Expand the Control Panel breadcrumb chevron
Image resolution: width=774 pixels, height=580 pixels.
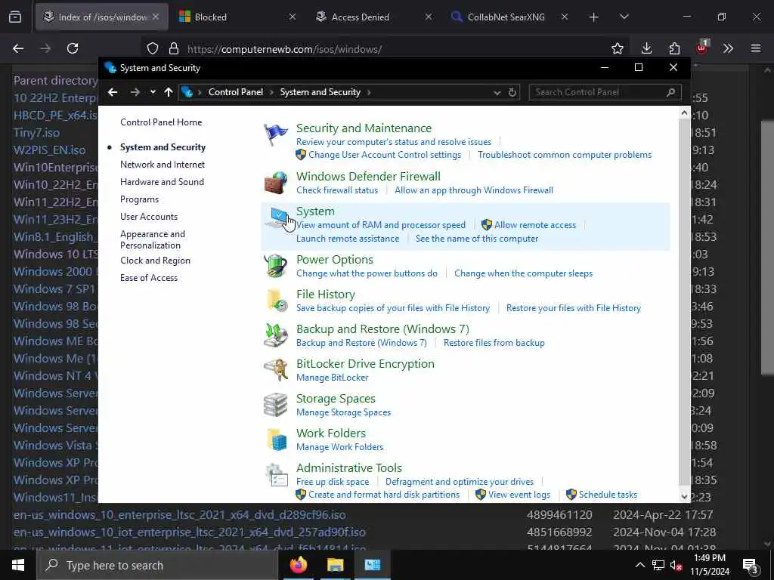[272, 92]
